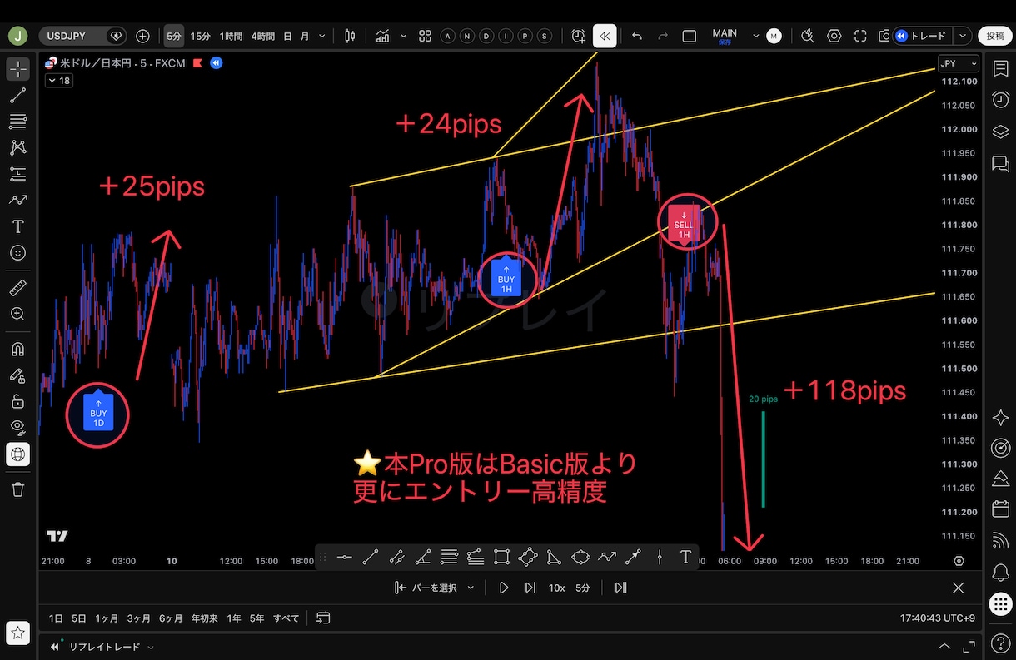Viewport: 1016px width, 660px height.
Task: Toggle hide all drawings eye icon
Action: click(17, 428)
